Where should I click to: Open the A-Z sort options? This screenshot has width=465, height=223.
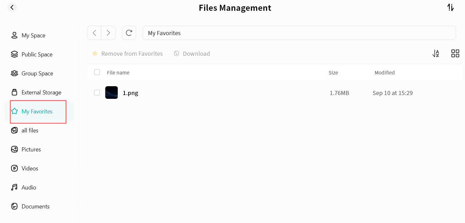(436, 54)
